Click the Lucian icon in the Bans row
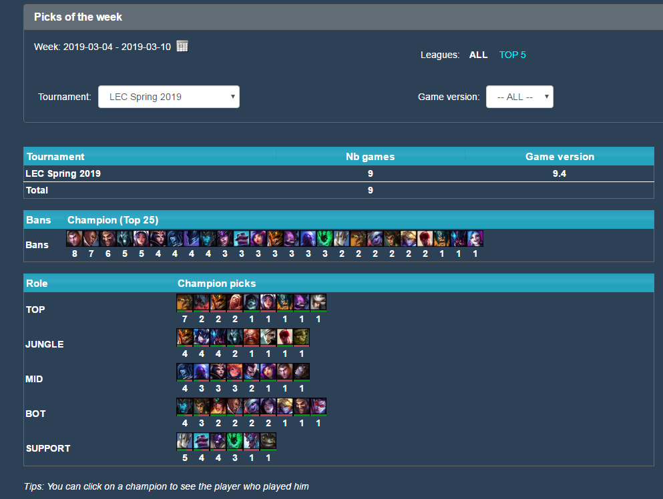The width and height of the screenshot is (663, 499). coord(91,239)
